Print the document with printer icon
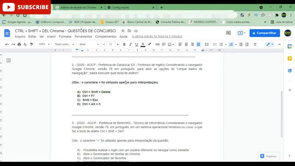This screenshot has height=166, width=295. tap(19, 44)
